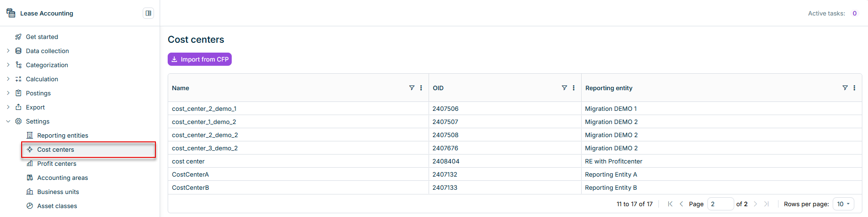The width and height of the screenshot is (868, 217).
Task: Sort by the Reporting entity column header
Action: point(608,88)
